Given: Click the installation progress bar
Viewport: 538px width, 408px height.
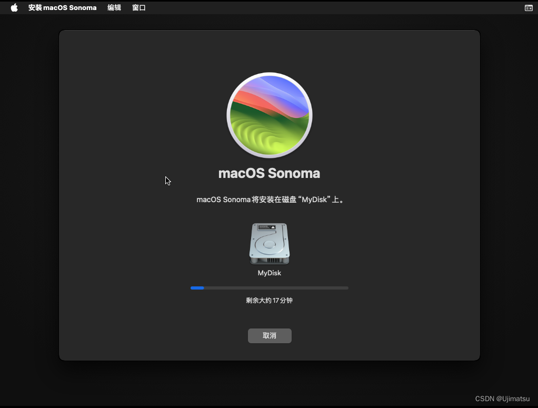Looking at the screenshot, I should [270, 288].
